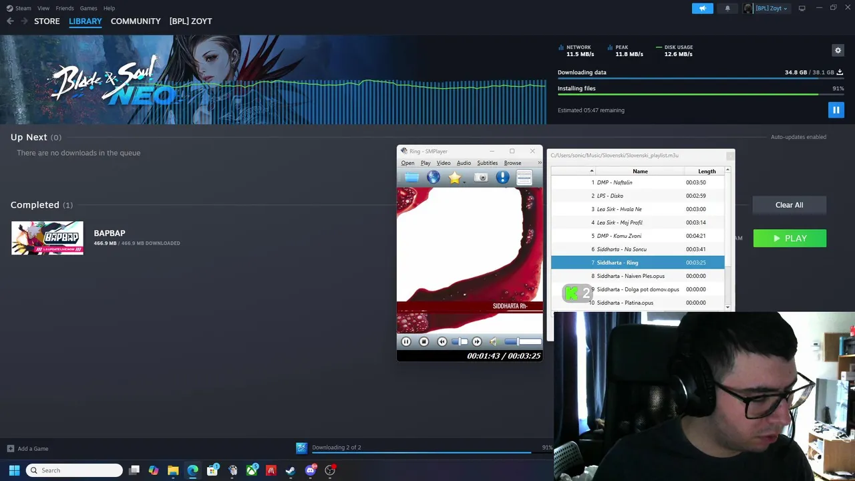Click SMPlayer open file folder icon
The width and height of the screenshot is (855, 481).
(411, 177)
